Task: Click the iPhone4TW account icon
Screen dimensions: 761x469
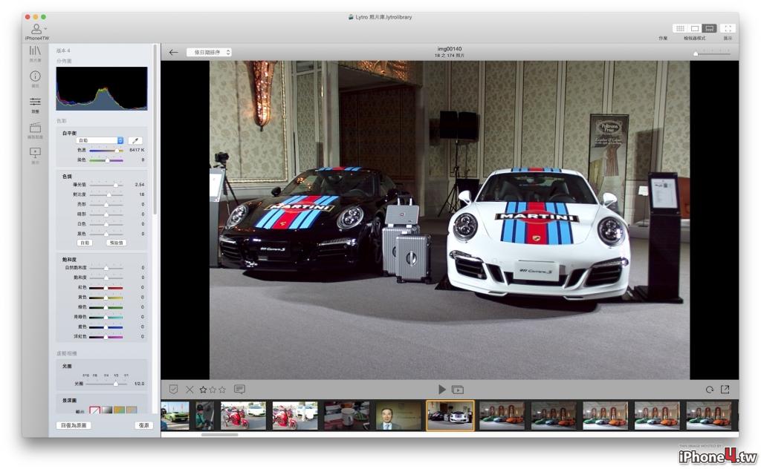Action: pos(36,29)
